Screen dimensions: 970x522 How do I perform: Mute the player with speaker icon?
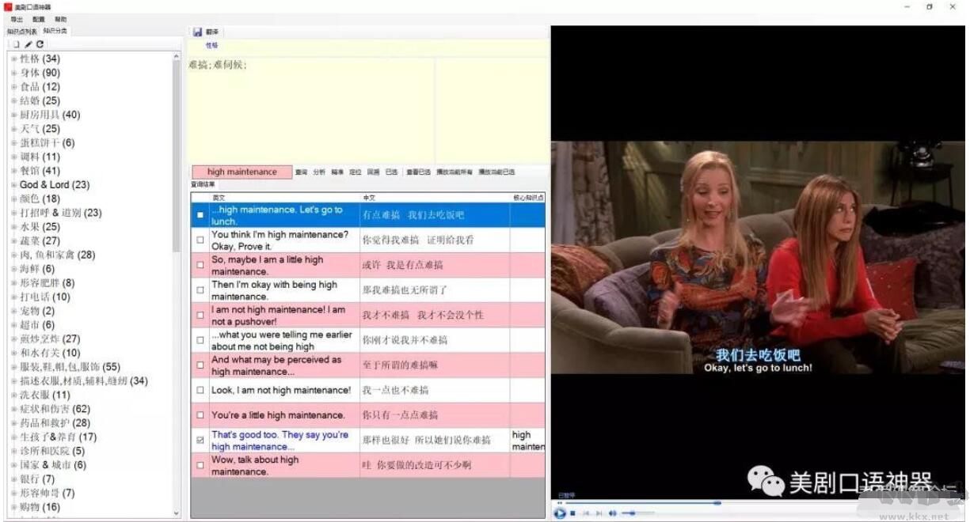612,513
